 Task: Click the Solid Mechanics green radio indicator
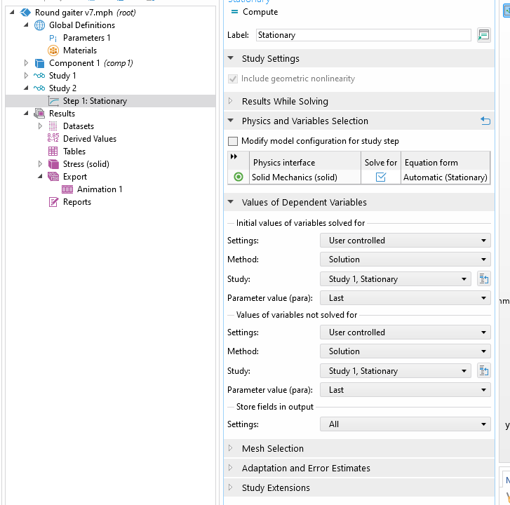tap(239, 177)
